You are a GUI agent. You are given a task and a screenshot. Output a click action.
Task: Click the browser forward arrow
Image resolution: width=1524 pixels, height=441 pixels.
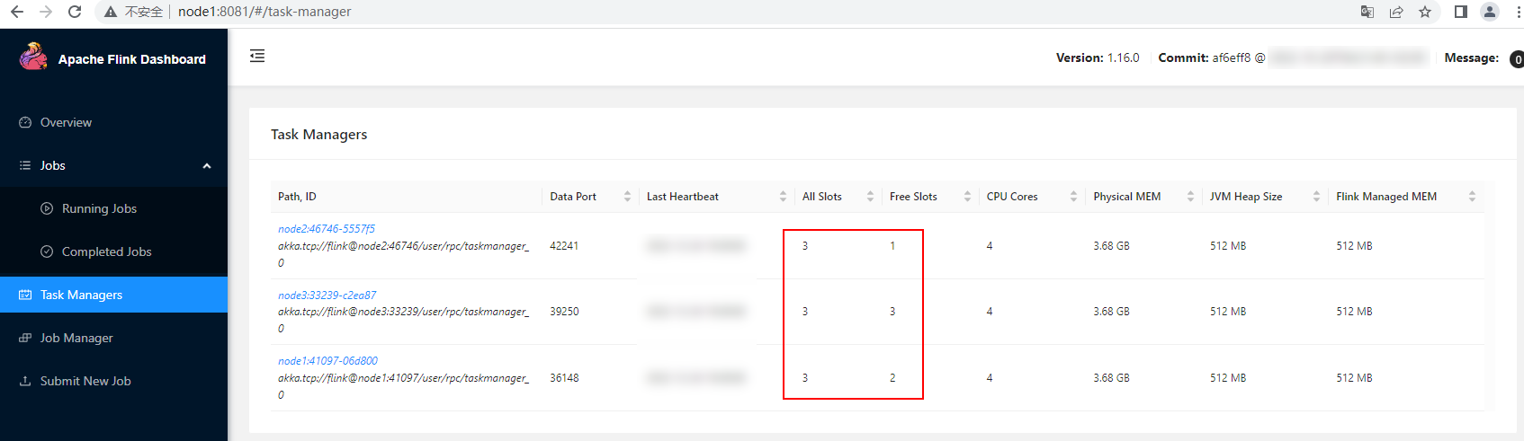pyautogui.click(x=46, y=12)
